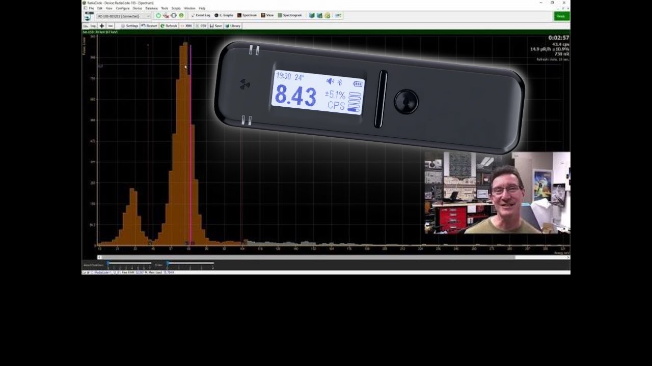The height and width of the screenshot is (366, 652).
Task: Click the Refresh button
Action: (169, 26)
